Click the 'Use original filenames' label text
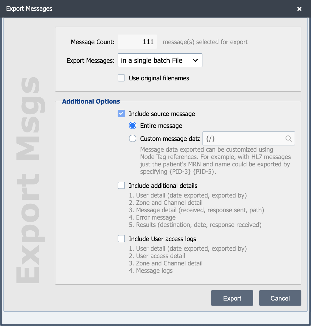311x326 pixels. click(159, 78)
